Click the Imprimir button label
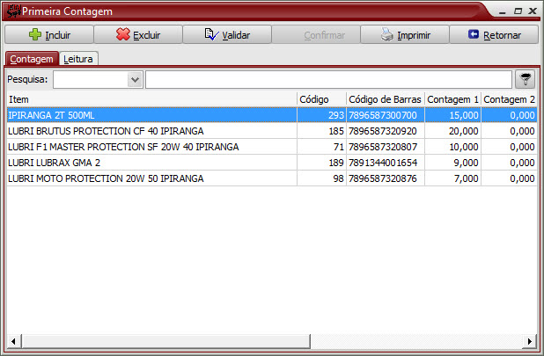Viewport: 544px width, 356px height. click(414, 35)
